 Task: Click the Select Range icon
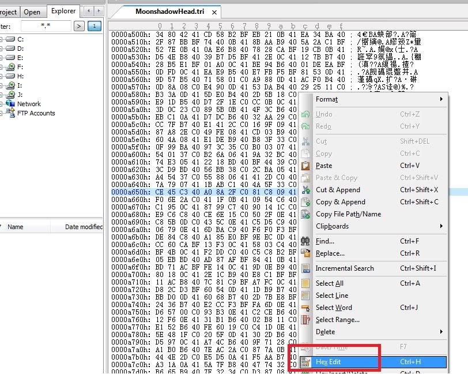(x=306, y=320)
